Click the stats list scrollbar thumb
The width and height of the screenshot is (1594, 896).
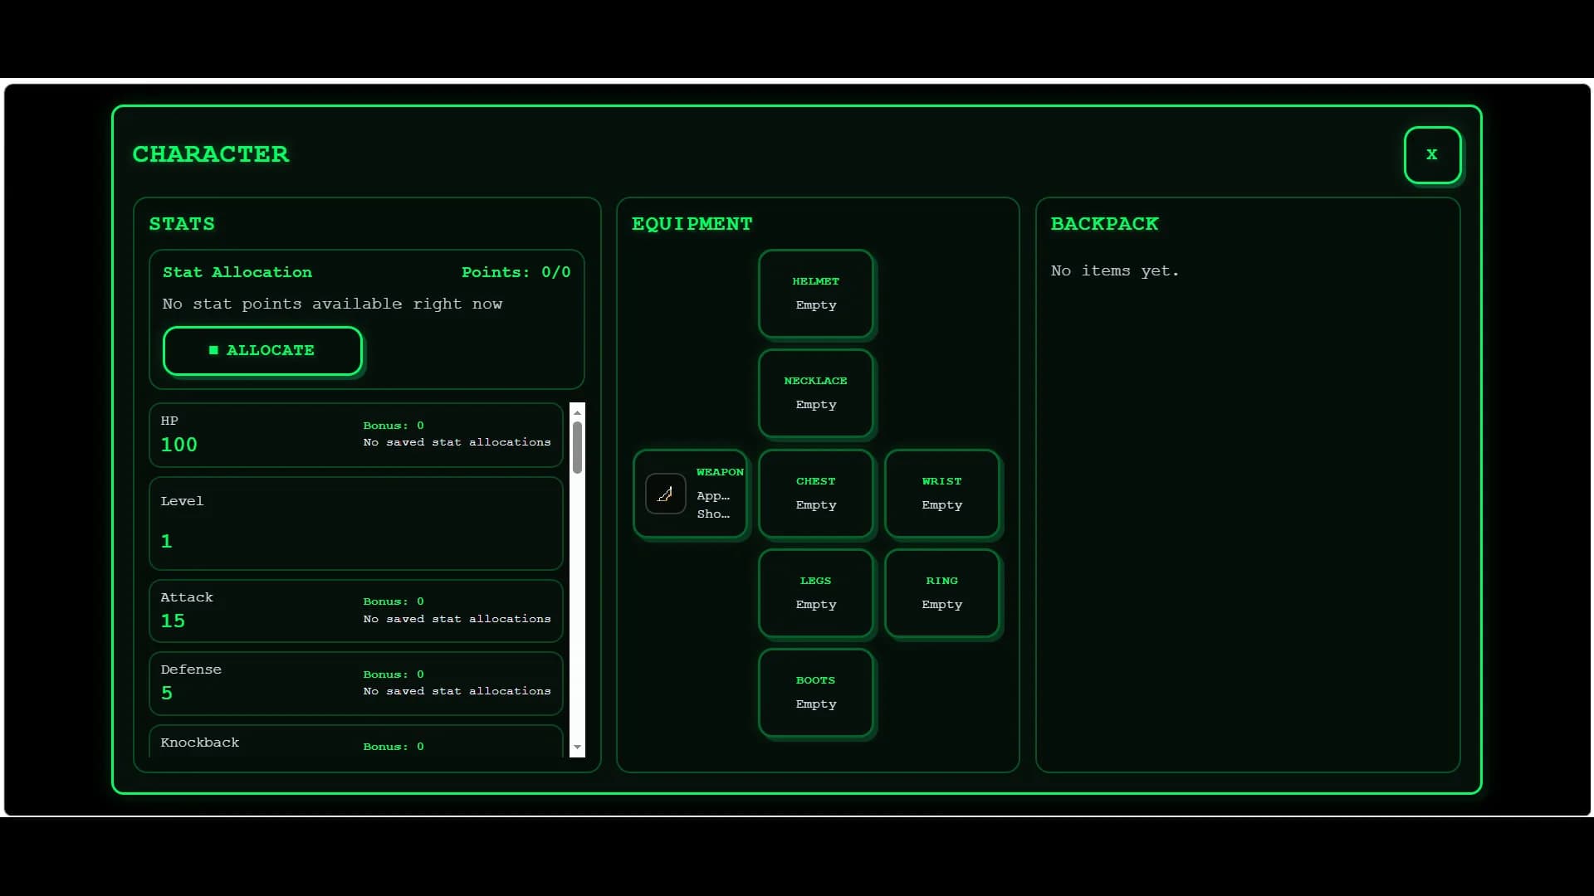pos(577,447)
